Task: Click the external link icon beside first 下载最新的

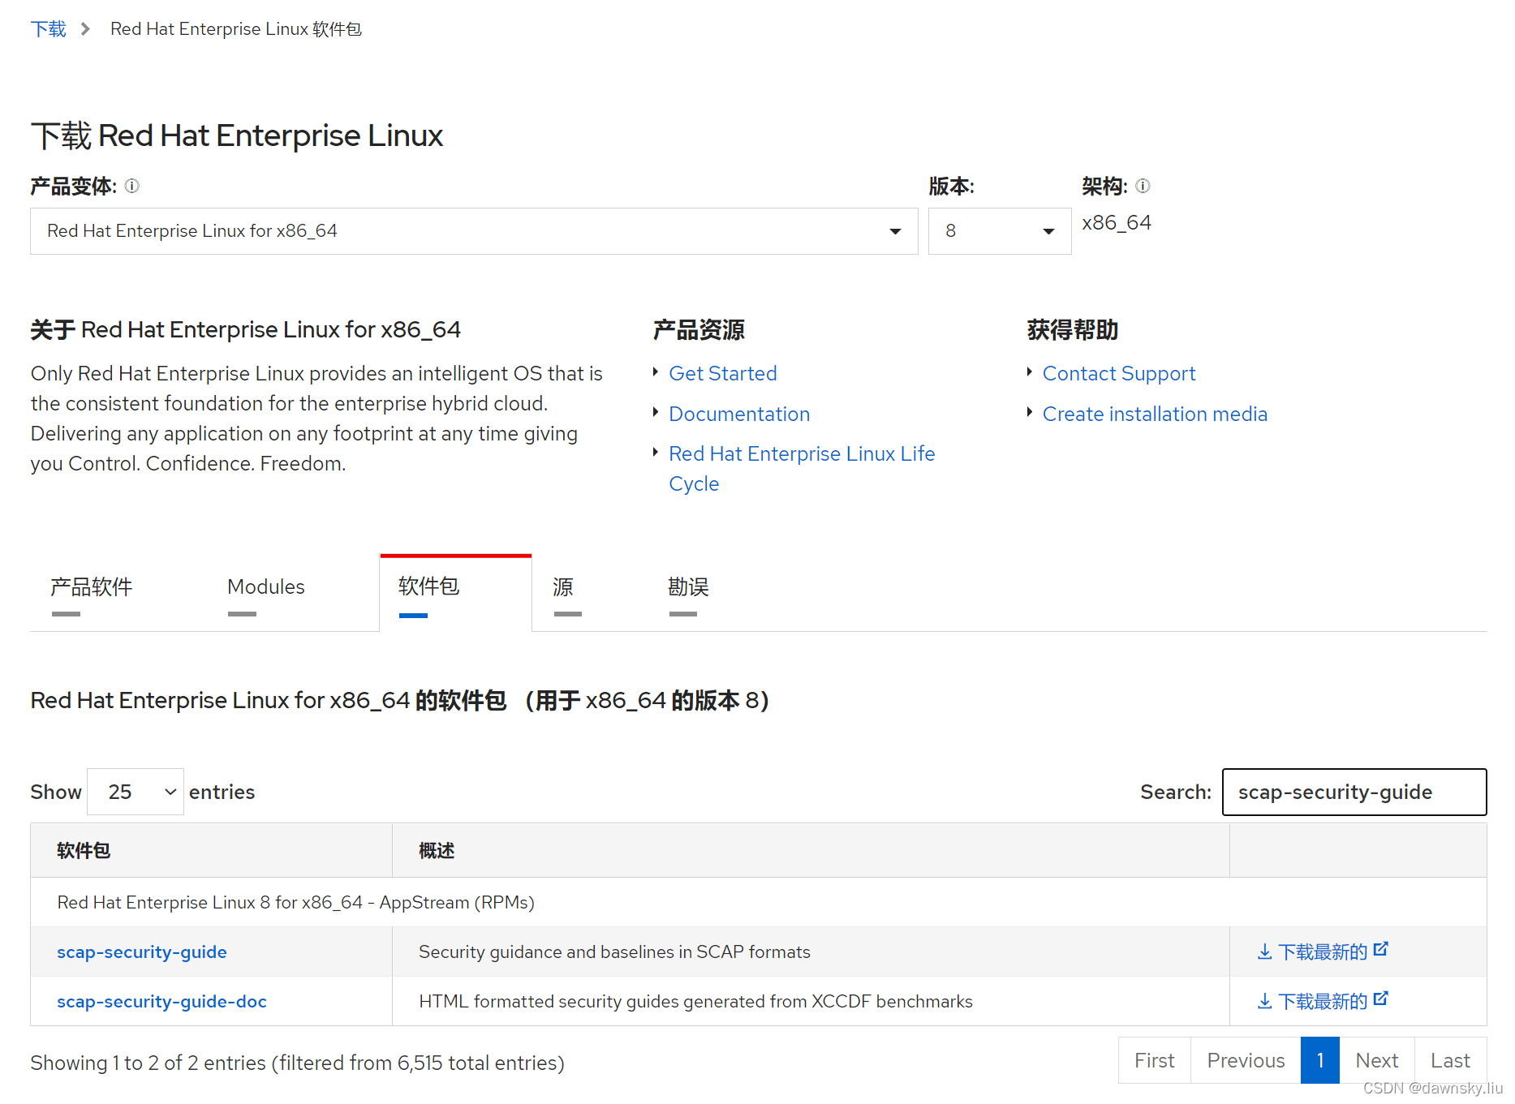Action: click(x=1382, y=947)
